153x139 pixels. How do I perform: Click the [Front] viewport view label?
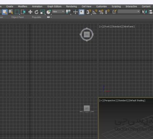[107, 27]
